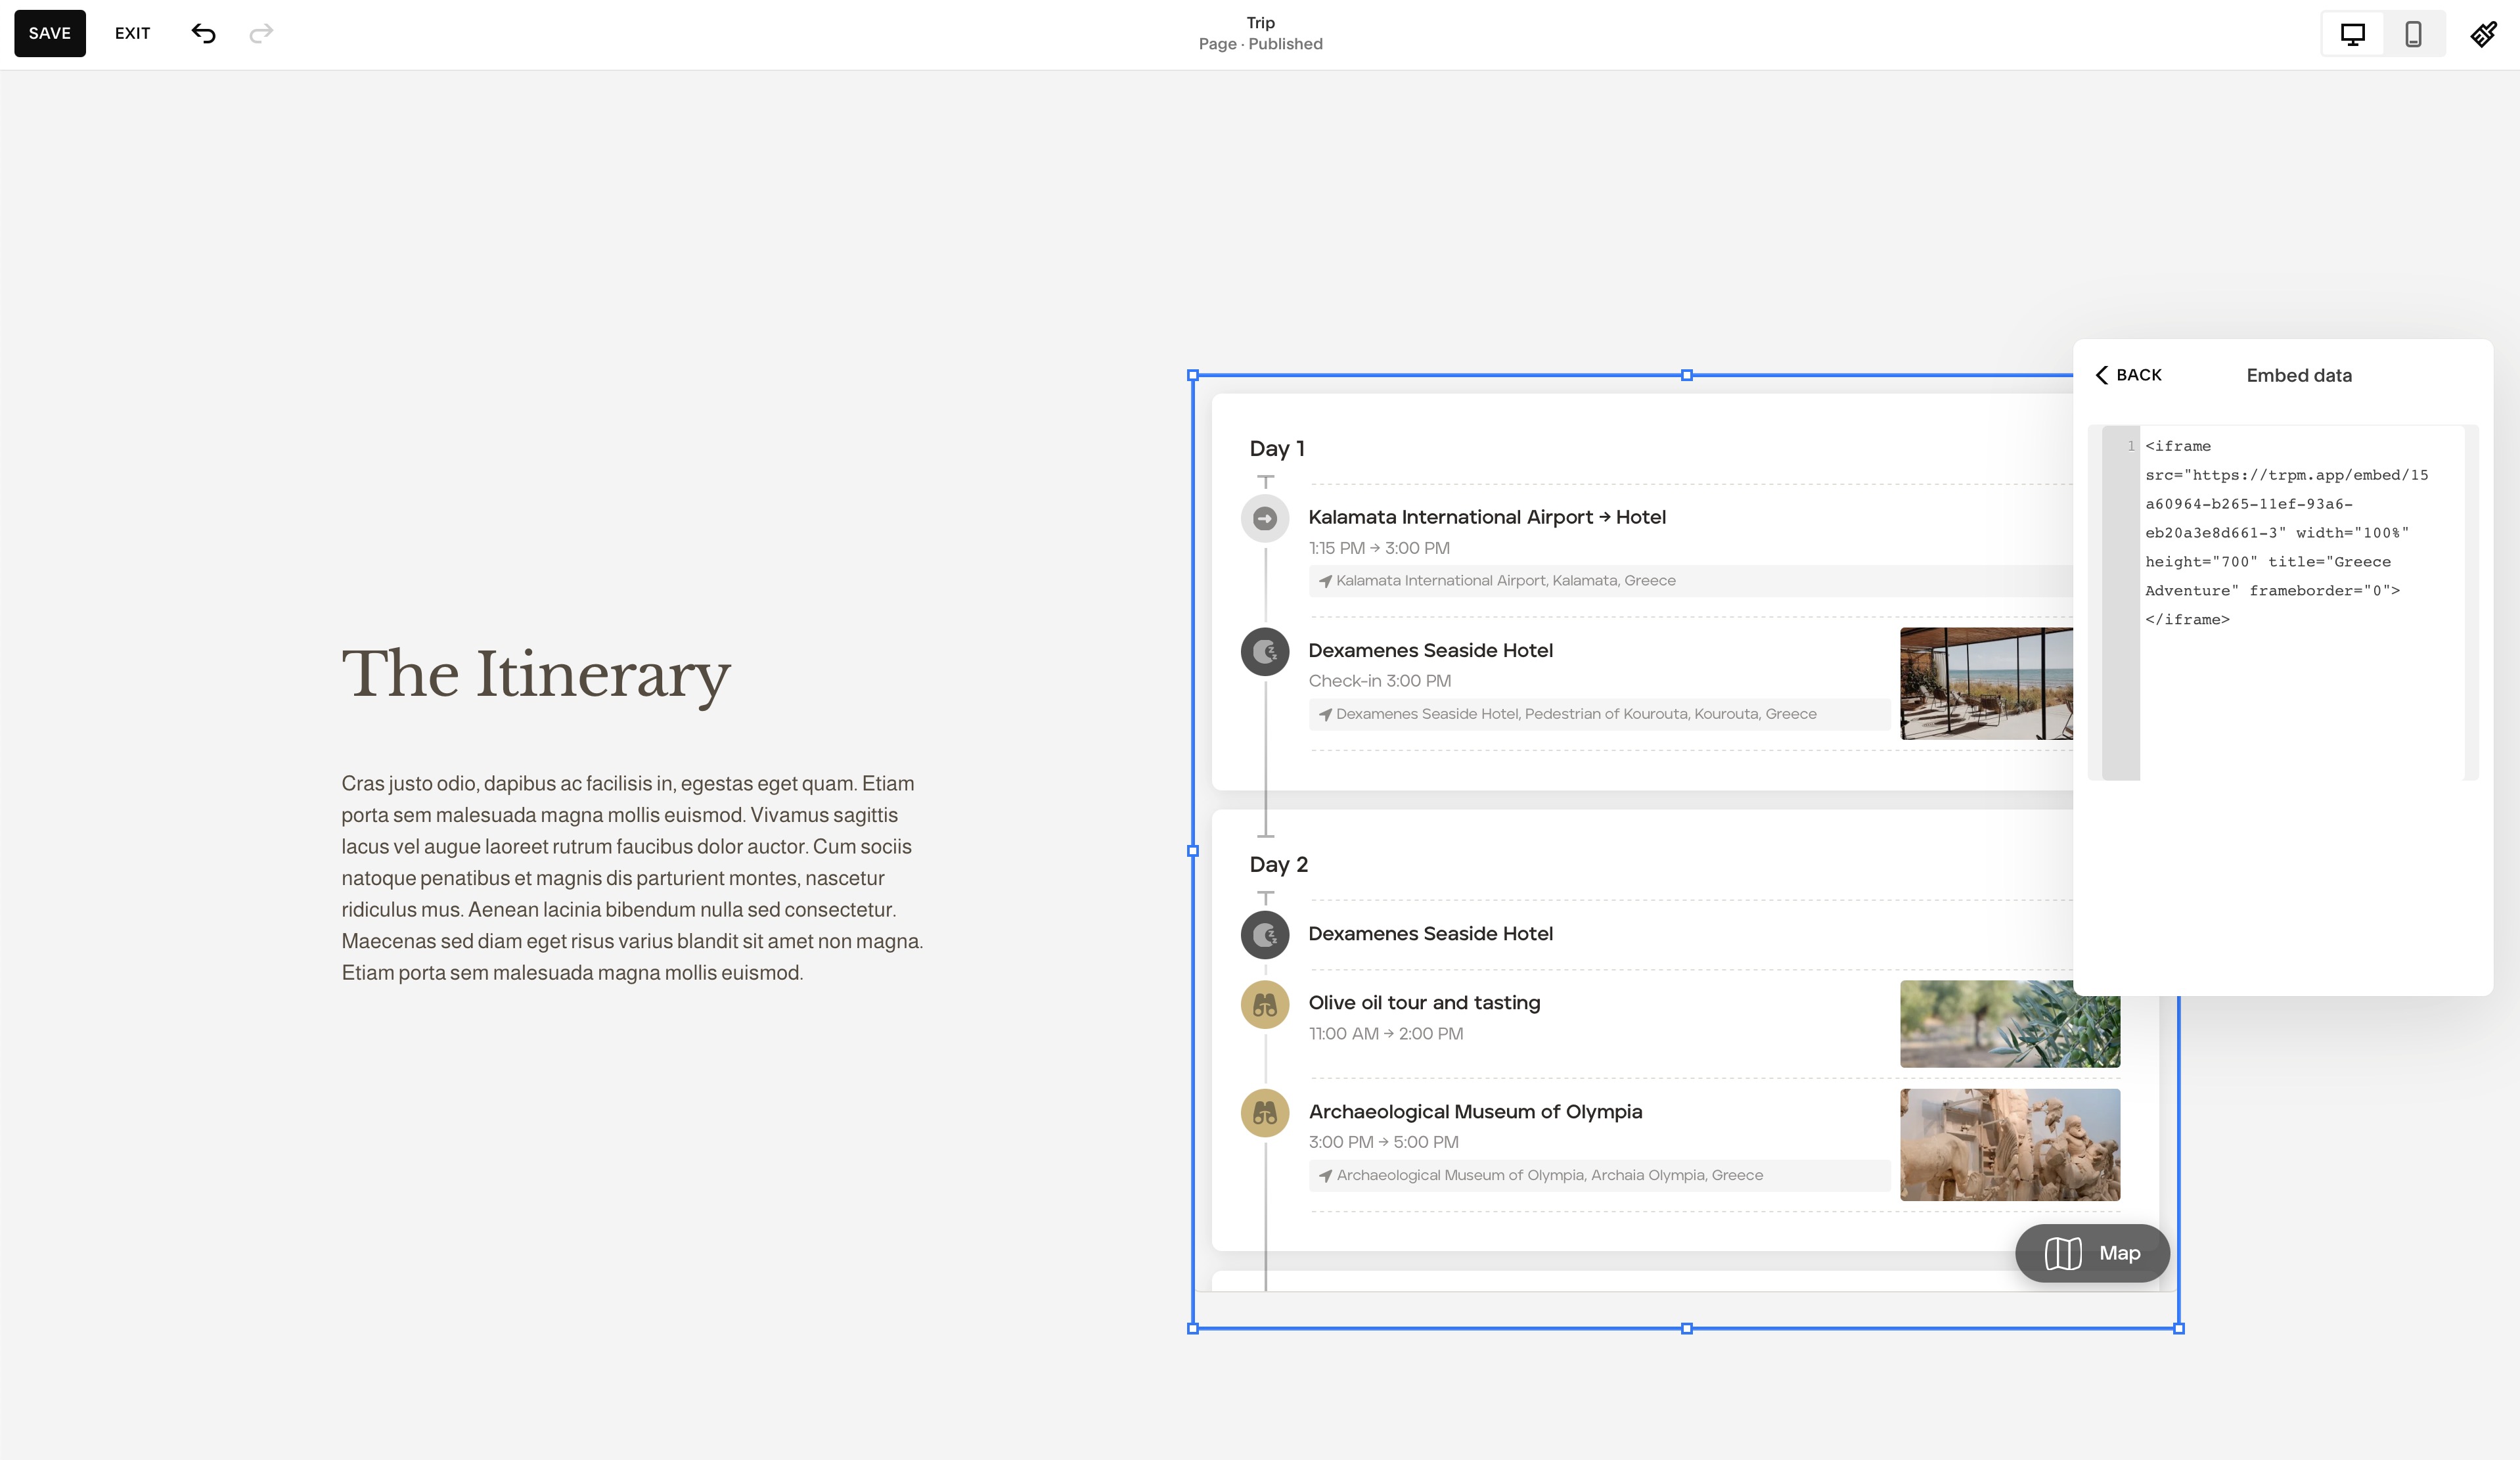The width and height of the screenshot is (2520, 1460).
Task: Click The Itinerary heading text
Action: tap(536, 674)
